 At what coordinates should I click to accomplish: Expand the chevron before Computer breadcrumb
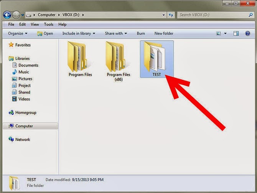[x=34, y=15]
